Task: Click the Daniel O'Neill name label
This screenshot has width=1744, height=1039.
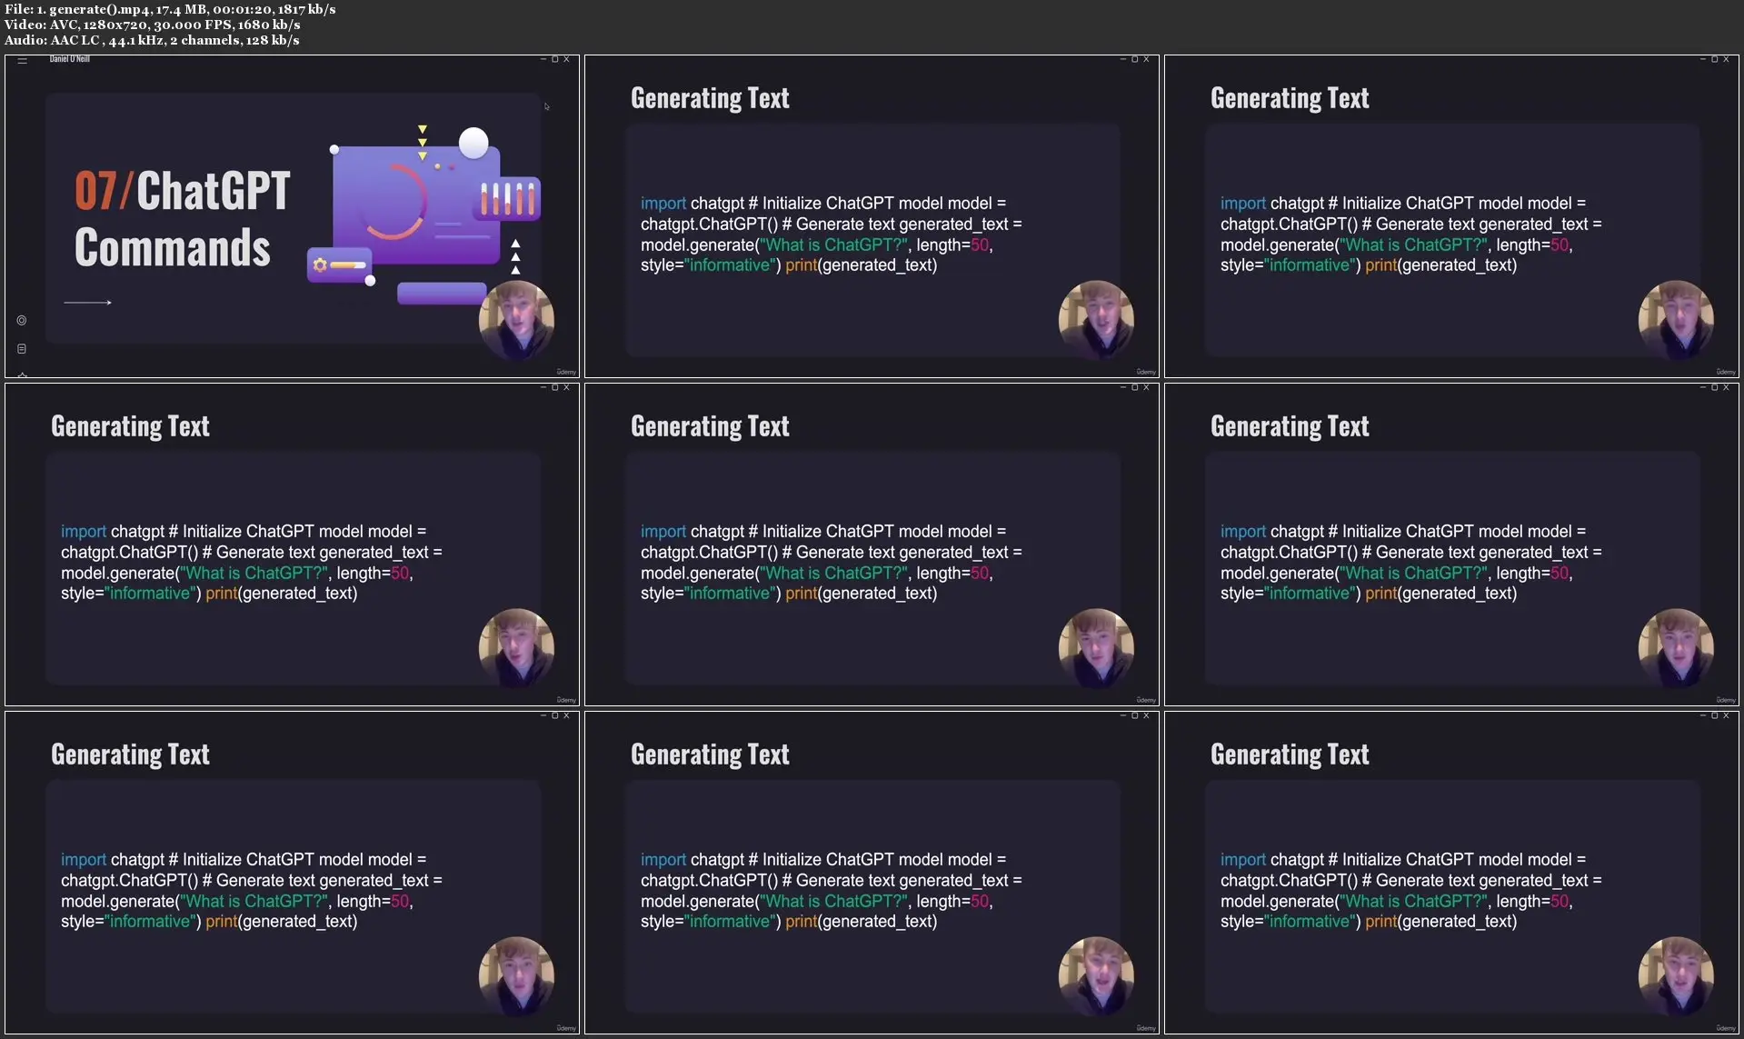Action: [70, 59]
